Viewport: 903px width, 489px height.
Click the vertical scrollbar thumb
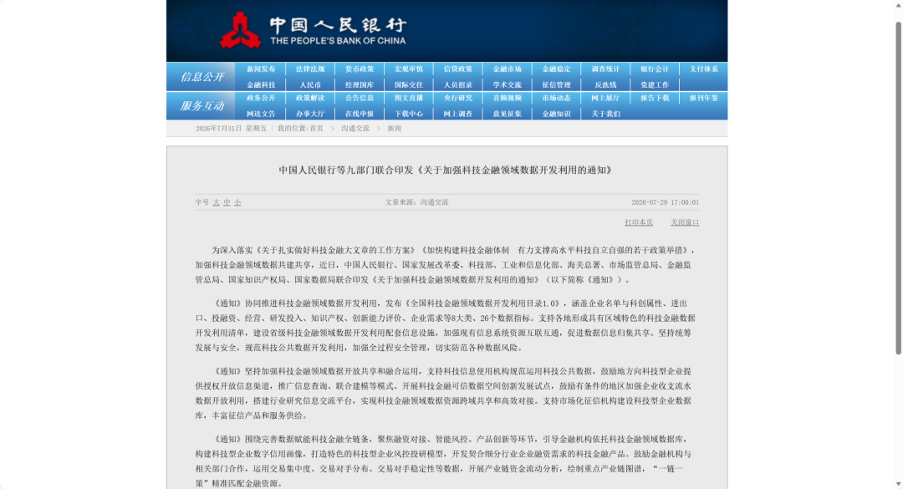click(898, 188)
